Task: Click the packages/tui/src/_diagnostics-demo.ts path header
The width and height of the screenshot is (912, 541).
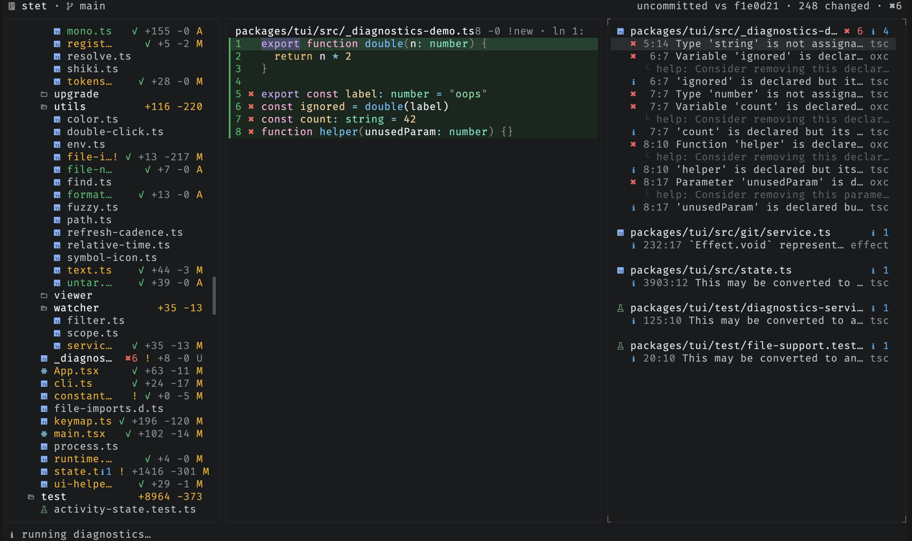Action: click(354, 31)
